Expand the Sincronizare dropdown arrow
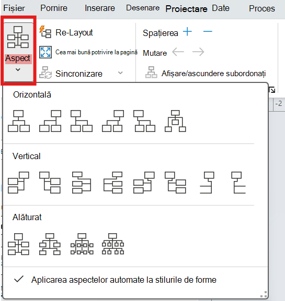285x301 pixels. pos(120,73)
